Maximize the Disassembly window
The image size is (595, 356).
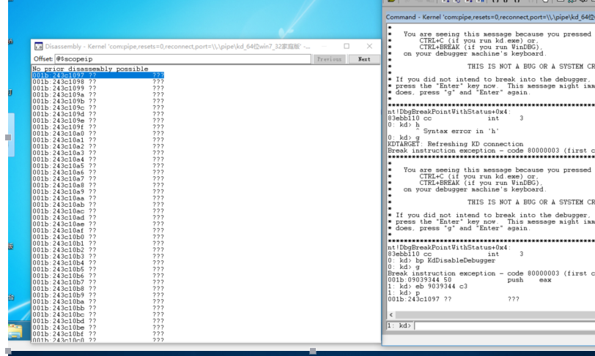point(347,46)
